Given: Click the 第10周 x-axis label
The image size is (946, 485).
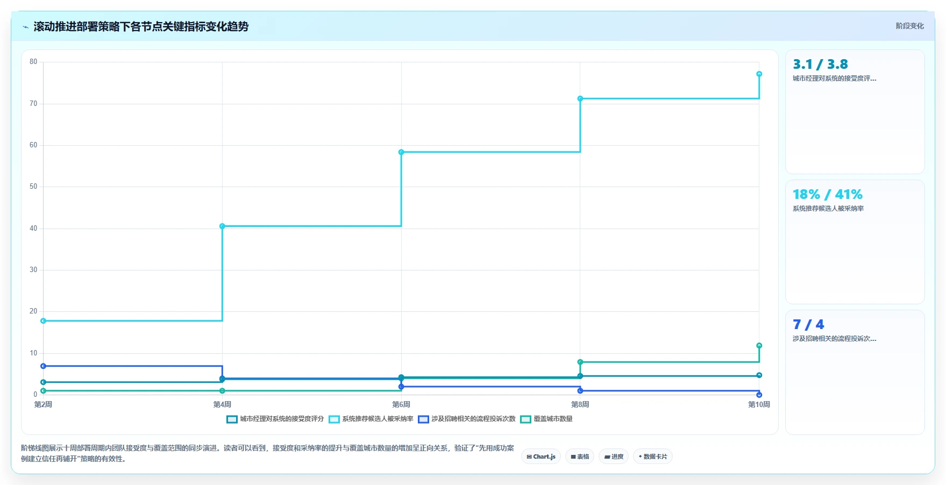Looking at the screenshot, I should (759, 404).
